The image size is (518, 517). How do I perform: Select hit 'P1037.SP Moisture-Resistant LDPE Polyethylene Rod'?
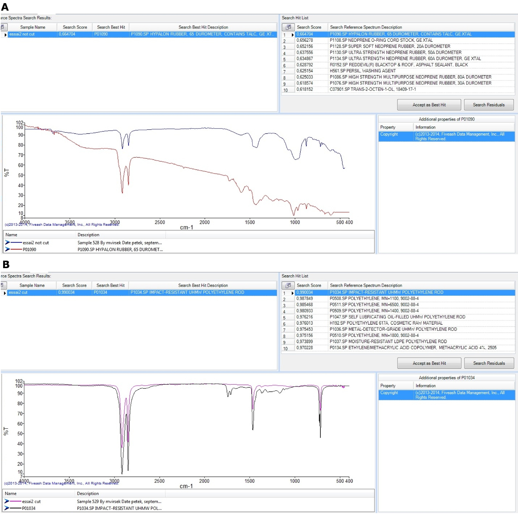click(388, 341)
